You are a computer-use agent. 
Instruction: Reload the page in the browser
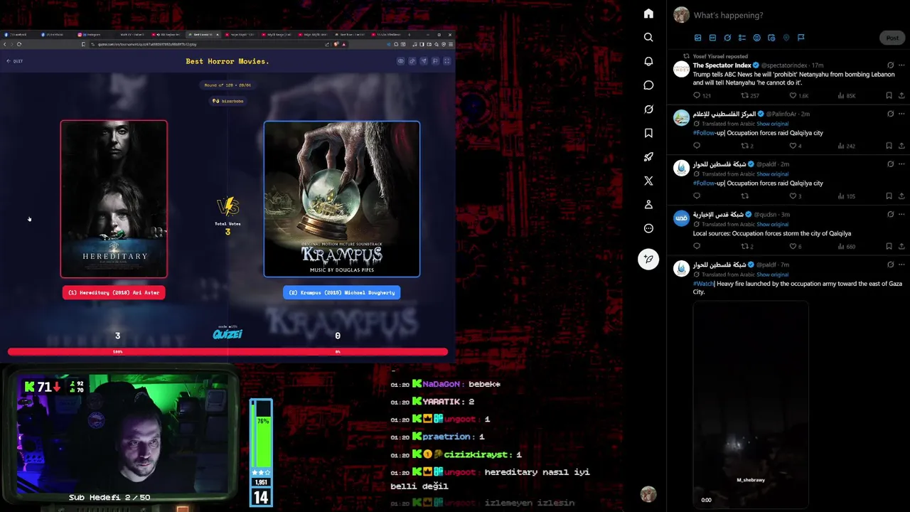click(x=18, y=44)
